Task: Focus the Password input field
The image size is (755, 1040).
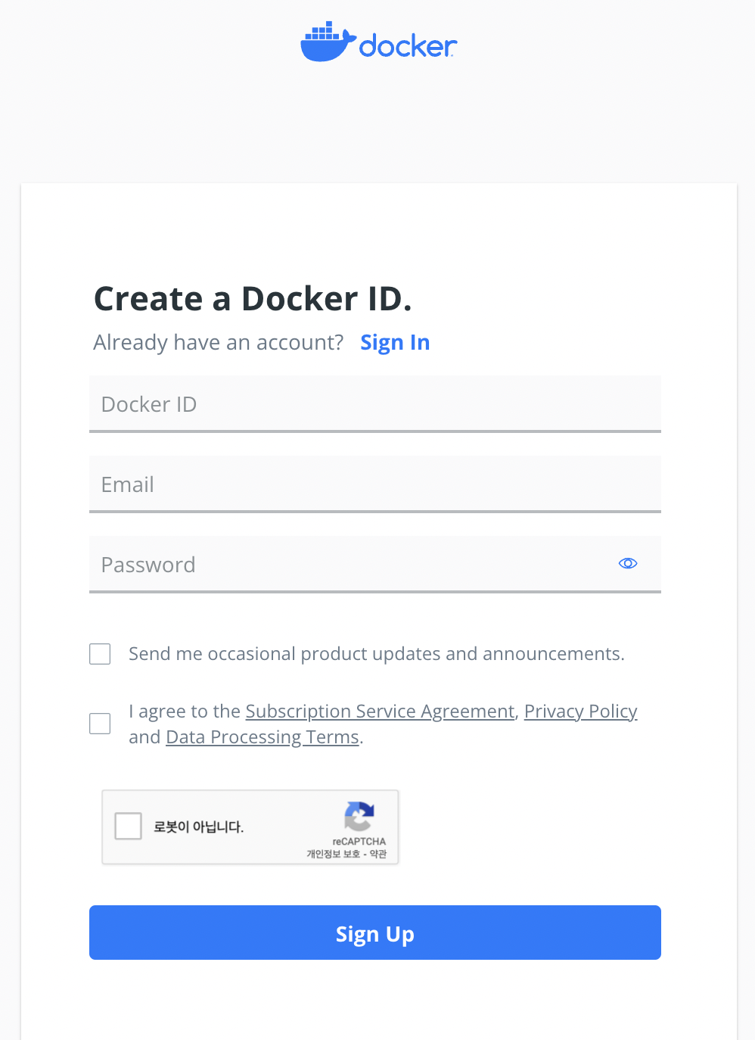Action: (375, 565)
